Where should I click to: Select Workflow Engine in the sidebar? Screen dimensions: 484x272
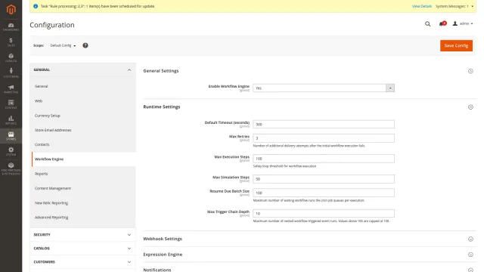[x=49, y=159]
